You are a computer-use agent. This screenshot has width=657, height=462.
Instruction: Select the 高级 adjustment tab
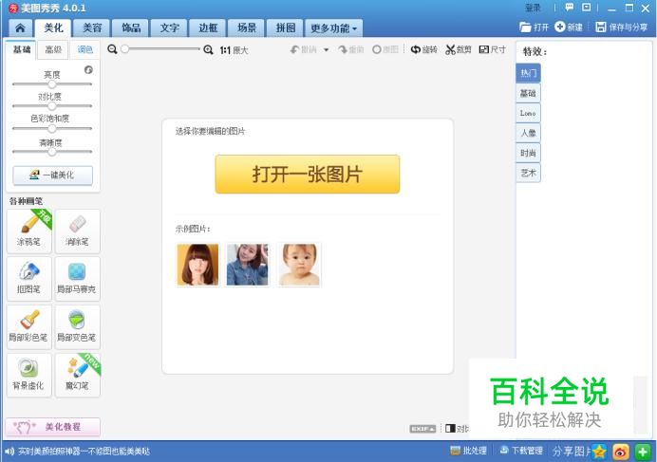[53, 49]
